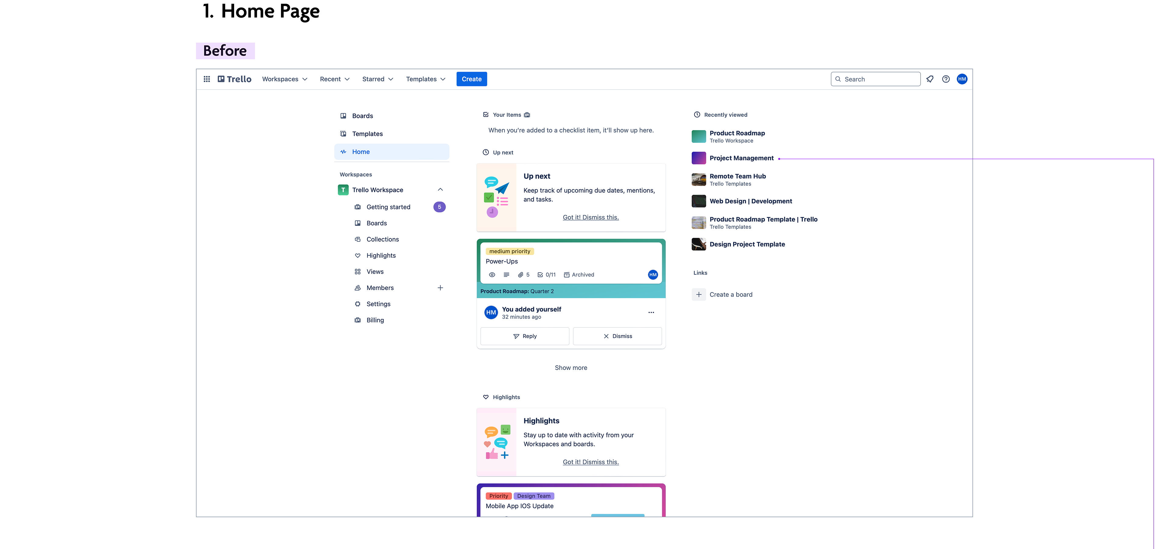The image size is (1169, 549).
Task: Click the checklist 0/11 badge
Action: point(546,274)
